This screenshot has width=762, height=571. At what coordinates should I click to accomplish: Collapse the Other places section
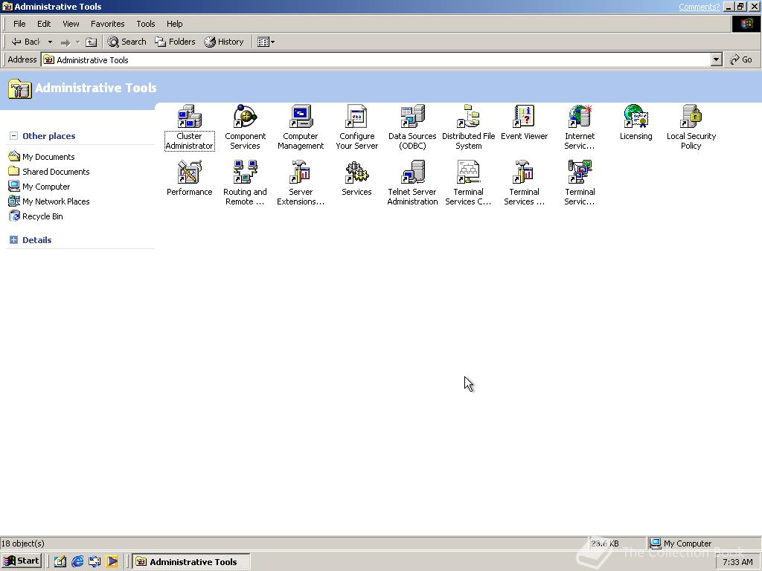[x=13, y=136]
